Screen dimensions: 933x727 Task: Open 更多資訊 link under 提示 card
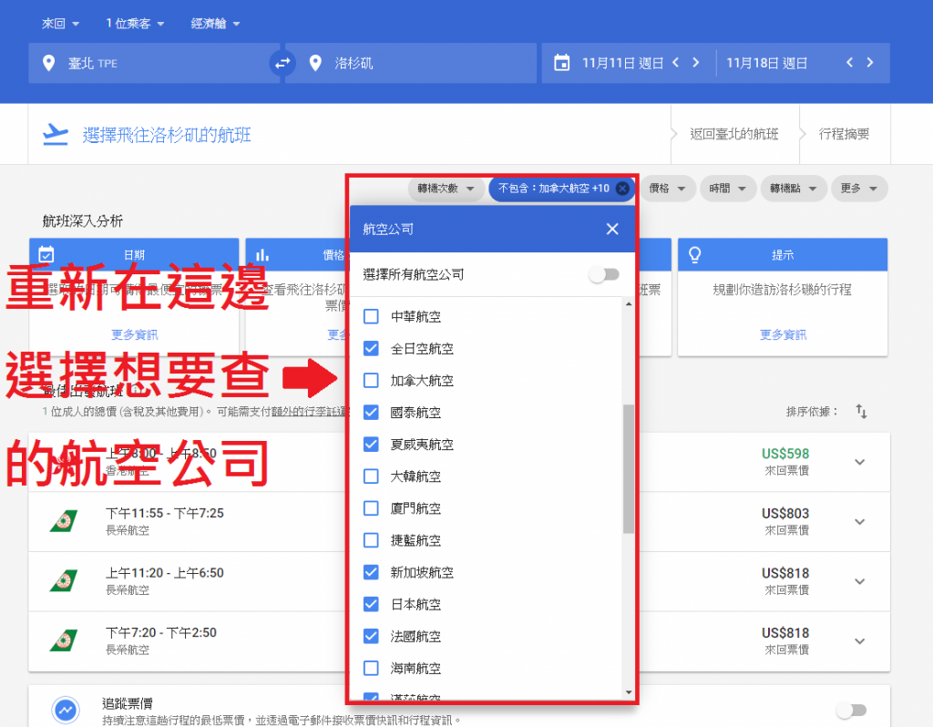[783, 334]
